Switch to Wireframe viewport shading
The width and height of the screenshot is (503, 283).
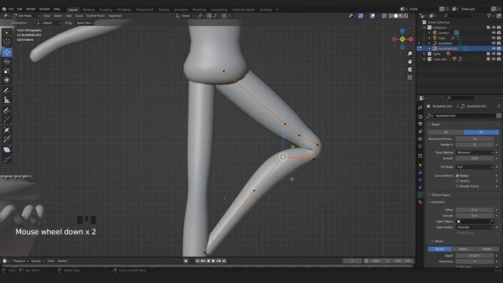click(x=391, y=16)
